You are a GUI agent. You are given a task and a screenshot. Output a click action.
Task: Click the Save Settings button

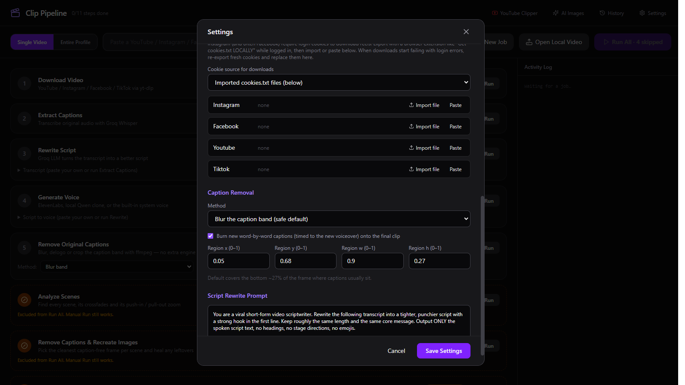pos(444,351)
